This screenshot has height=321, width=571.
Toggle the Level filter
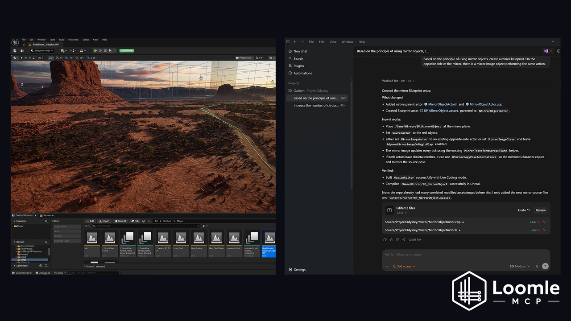(x=67, y=231)
